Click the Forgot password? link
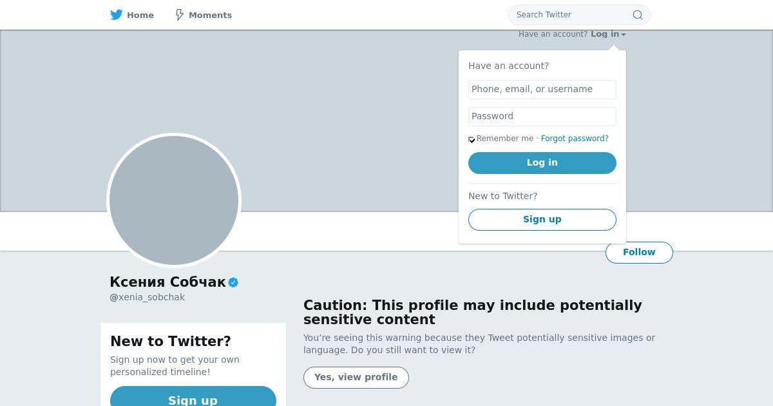 click(x=575, y=139)
